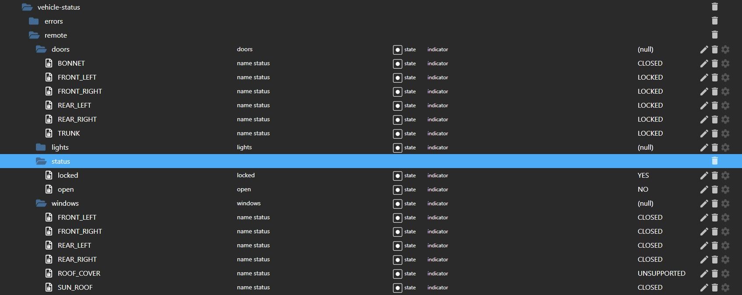Edit the SUN_ROOF object
742x295 pixels.
tap(704, 288)
